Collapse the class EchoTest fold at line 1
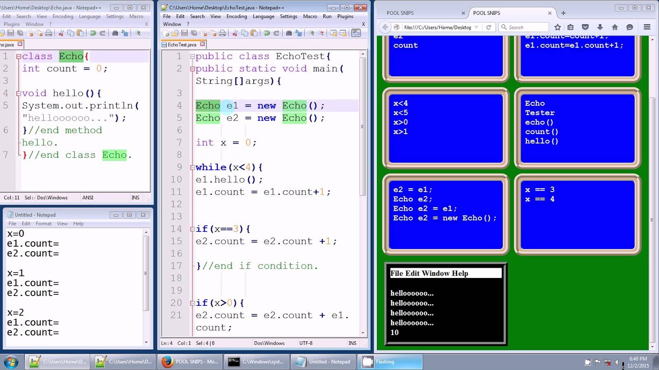The image size is (659, 370). 192,57
